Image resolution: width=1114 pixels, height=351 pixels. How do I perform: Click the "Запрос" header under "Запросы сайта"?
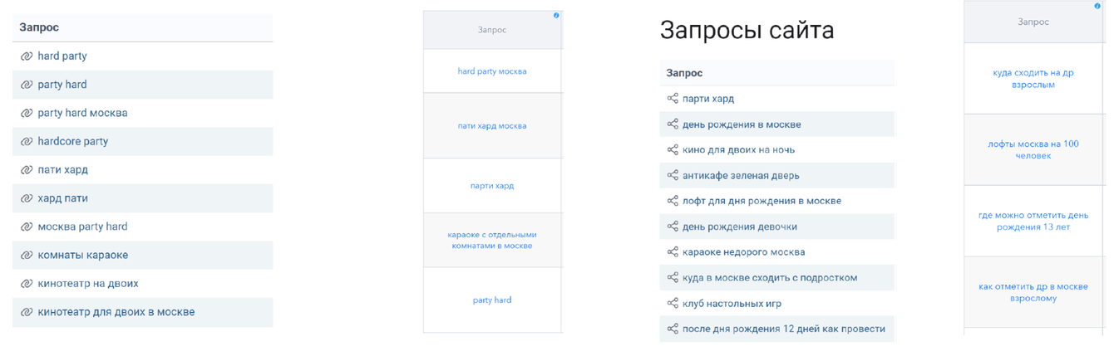click(684, 73)
